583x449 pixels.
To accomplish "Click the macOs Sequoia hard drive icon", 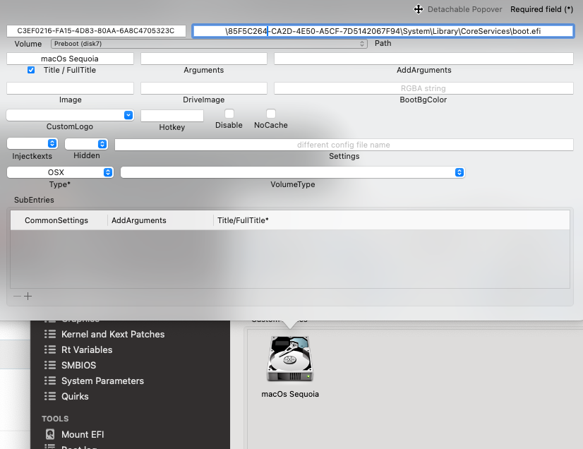I will 290,359.
